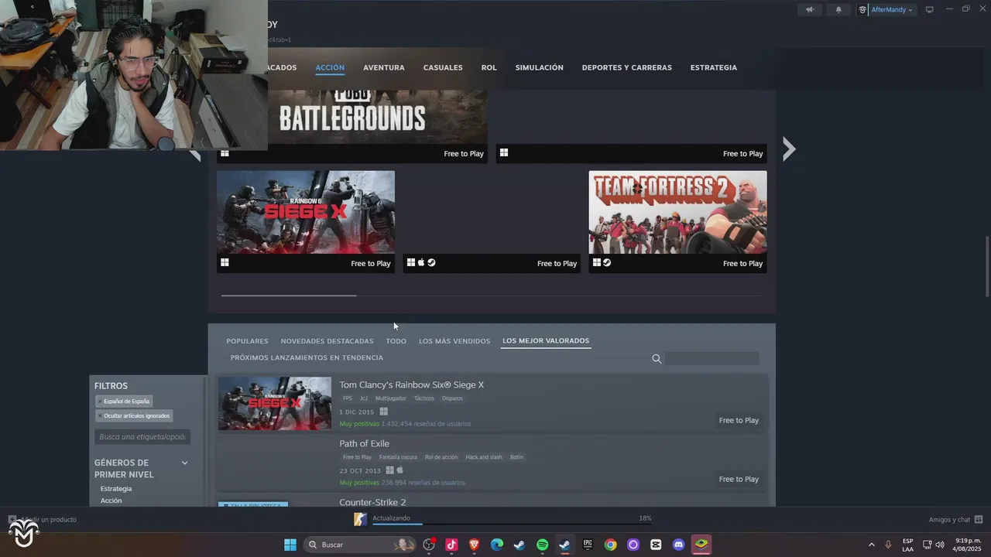The width and height of the screenshot is (991, 557).
Task: Click the taskbar Buscar search box
Action: pyautogui.click(x=360, y=545)
